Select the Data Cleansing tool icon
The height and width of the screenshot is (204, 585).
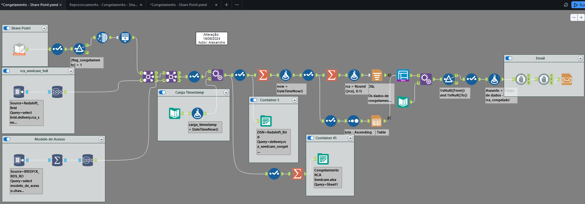[x=102, y=37]
